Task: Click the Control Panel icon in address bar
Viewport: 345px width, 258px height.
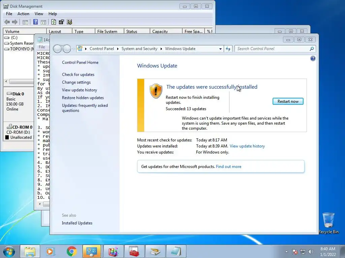Action: click(80, 48)
